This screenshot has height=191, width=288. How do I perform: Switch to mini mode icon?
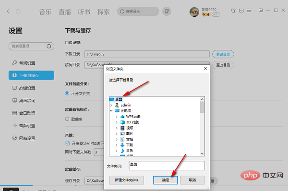pyautogui.click(x=261, y=11)
